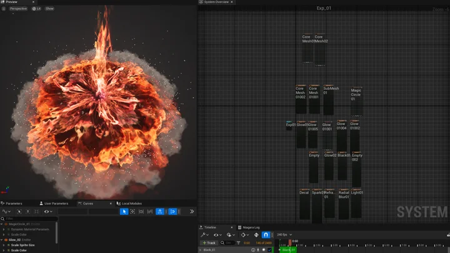Switch to the Niagara Log tab
The height and width of the screenshot is (253, 450).
click(249, 227)
